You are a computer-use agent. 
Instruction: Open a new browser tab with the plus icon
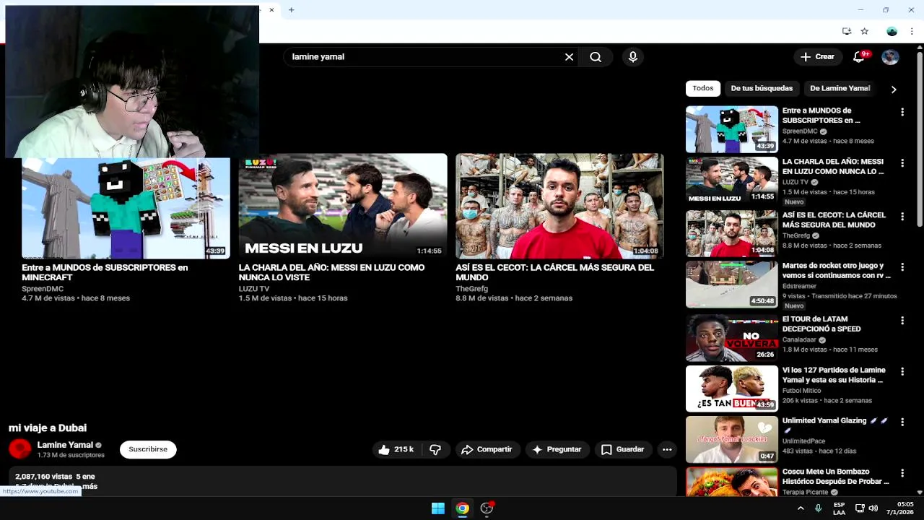291,10
